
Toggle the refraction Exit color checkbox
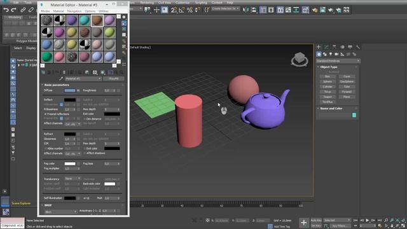coord(85,148)
